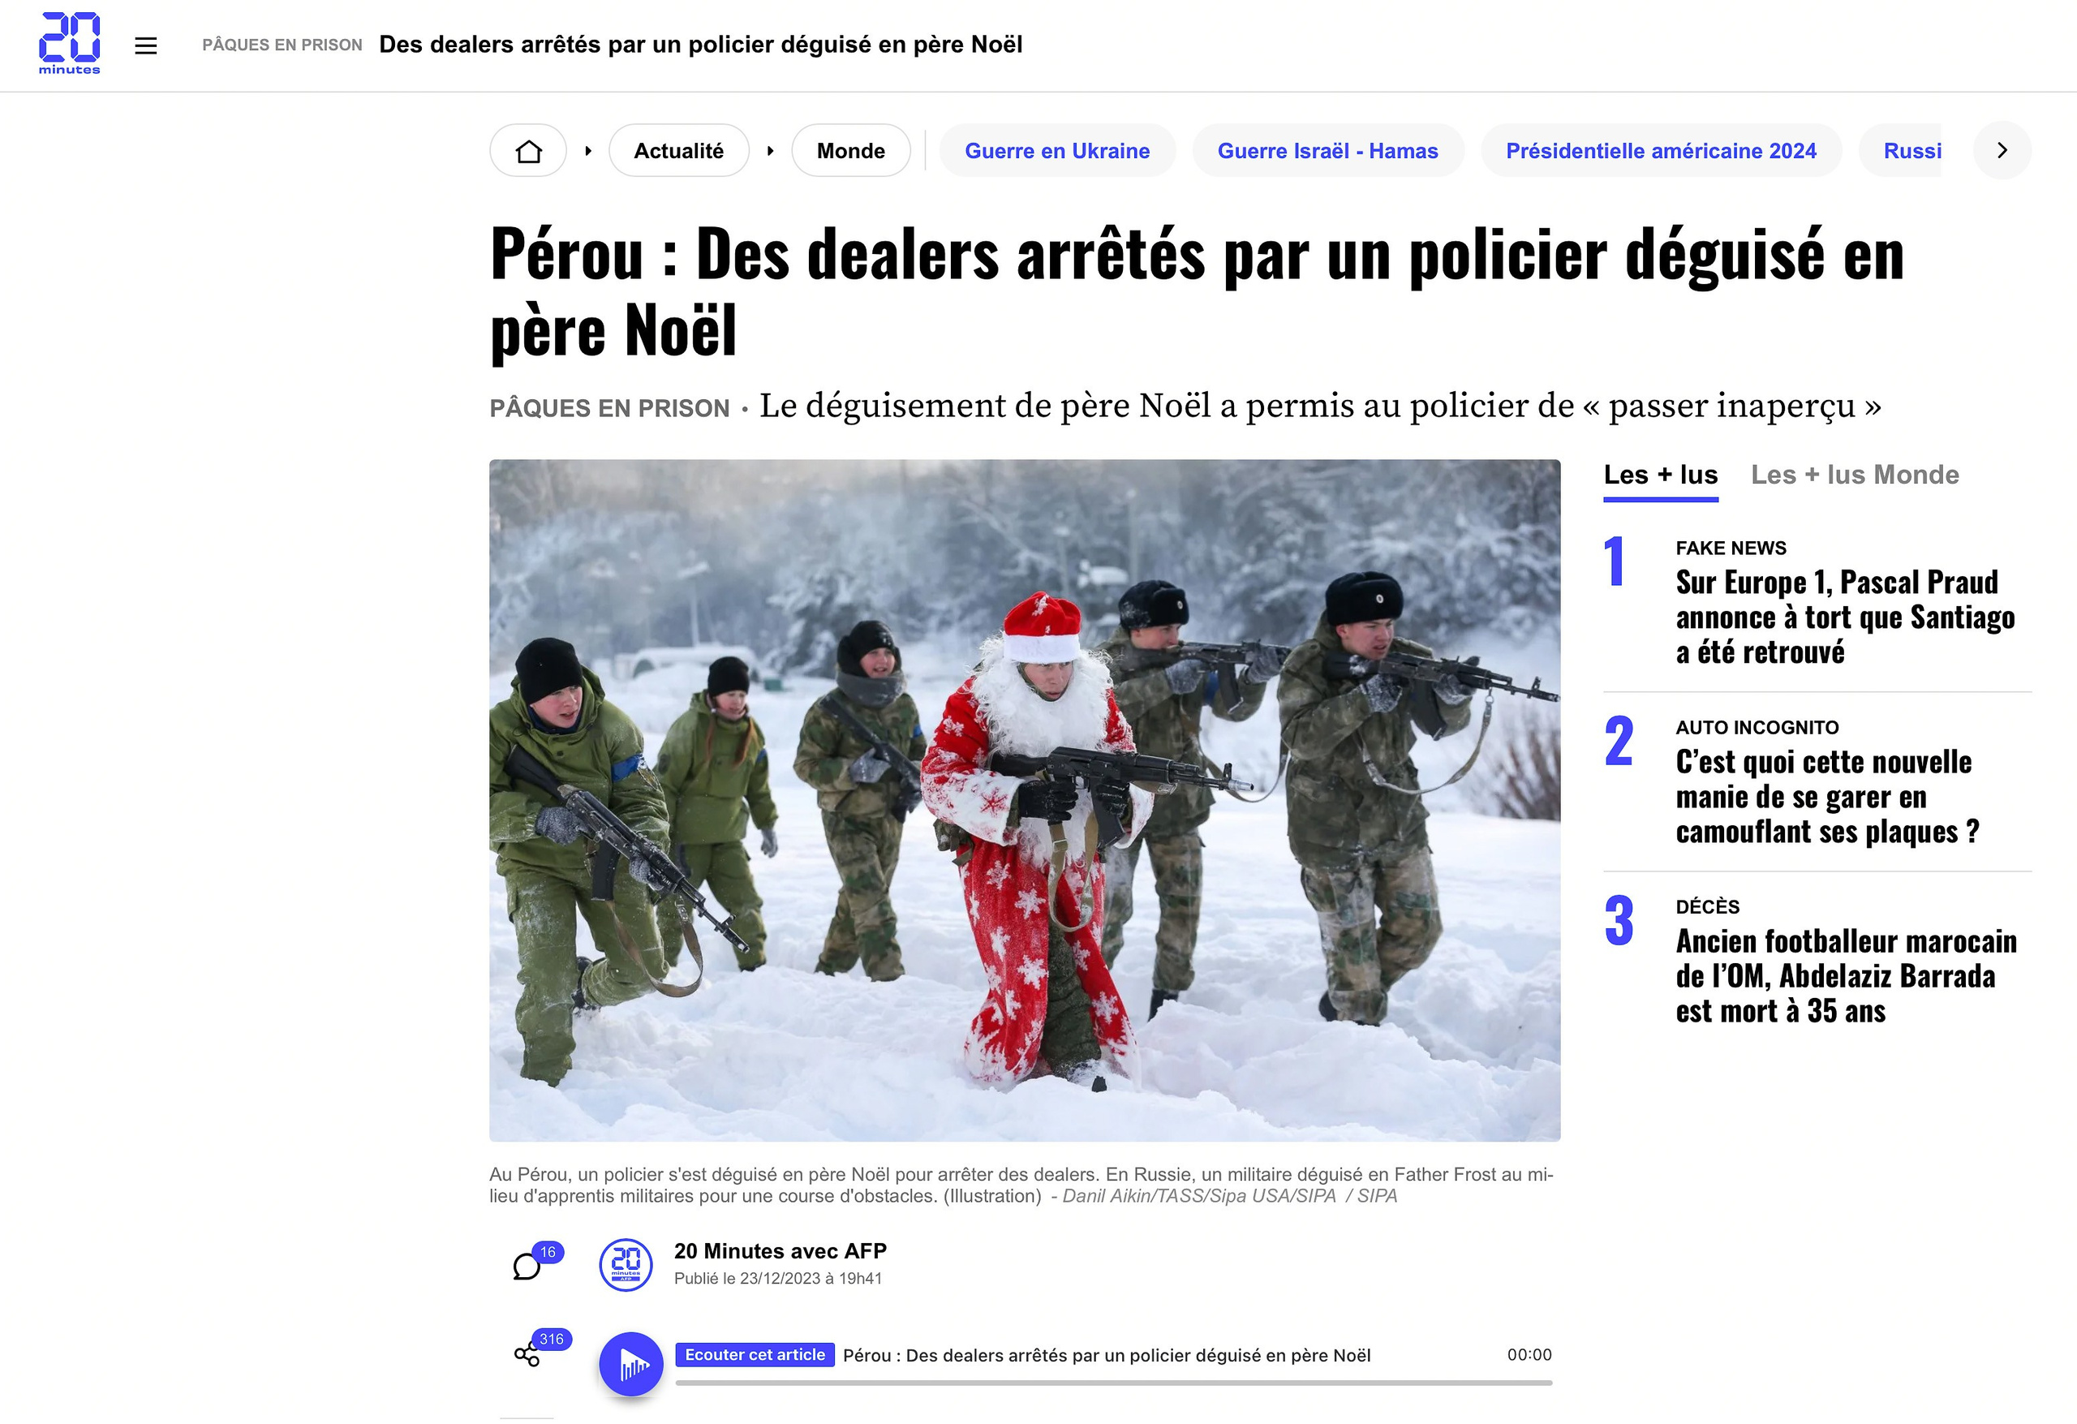The height and width of the screenshot is (1424, 2077).
Task: Open the Pascal Praud Santiago article
Action: (1845, 617)
